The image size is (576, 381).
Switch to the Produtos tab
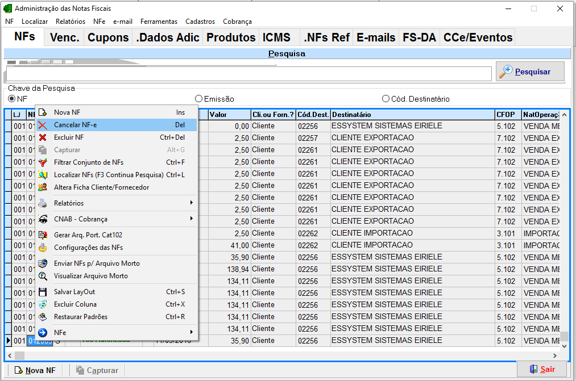tap(230, 37)
